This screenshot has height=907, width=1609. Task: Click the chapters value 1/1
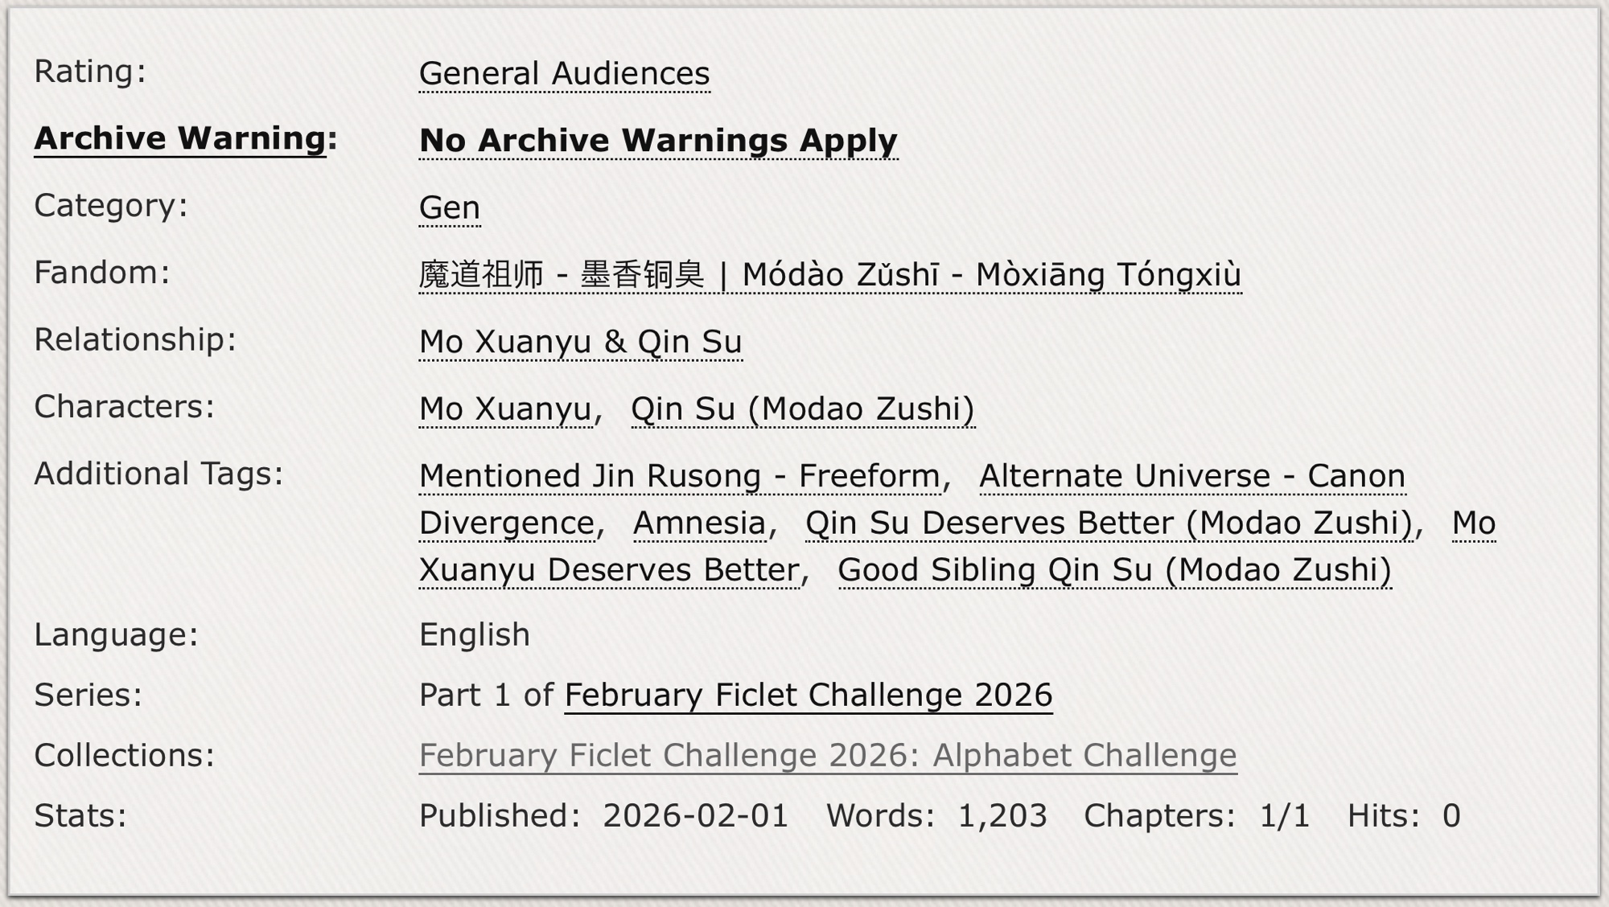[x=1284, y=816]
